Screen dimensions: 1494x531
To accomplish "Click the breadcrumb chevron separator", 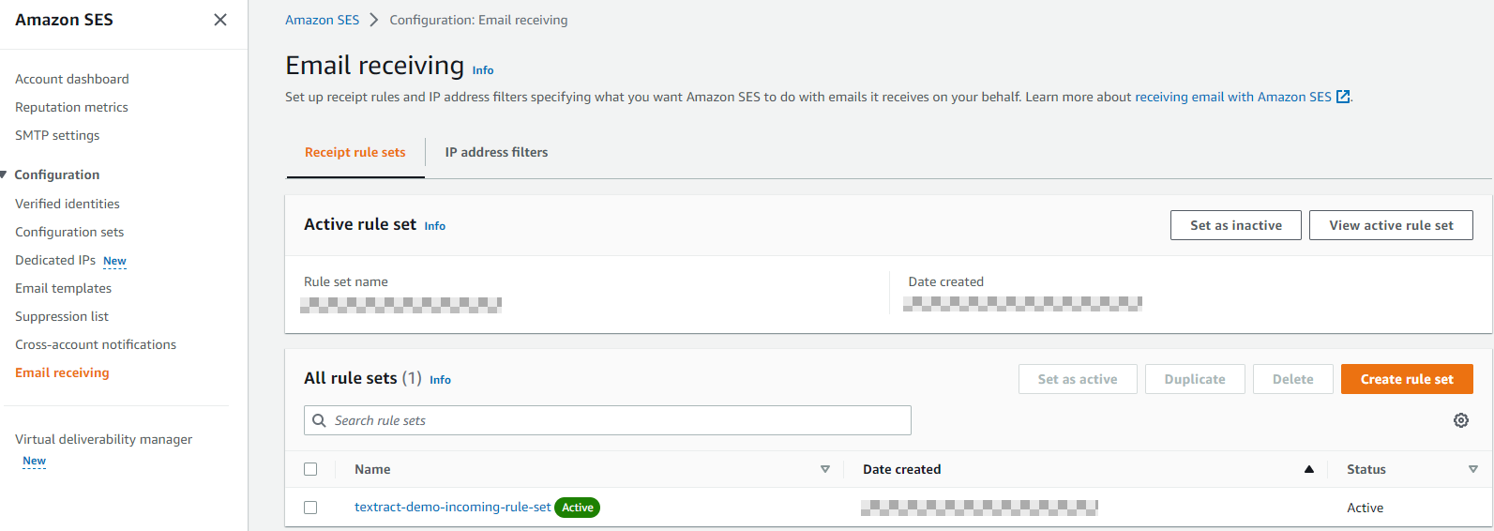I will click(x=374, y=20).
